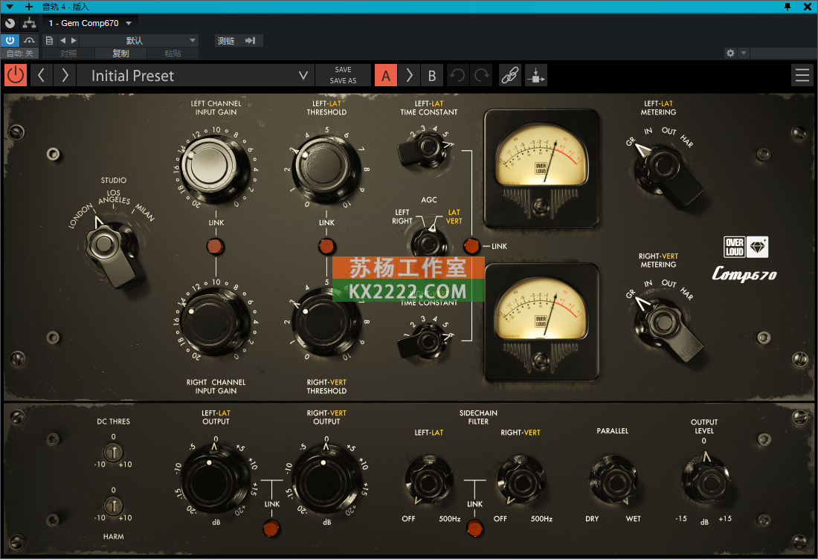818x559 pixels.
Task: Click the 复制 copy button
Action: click(120, 54)
